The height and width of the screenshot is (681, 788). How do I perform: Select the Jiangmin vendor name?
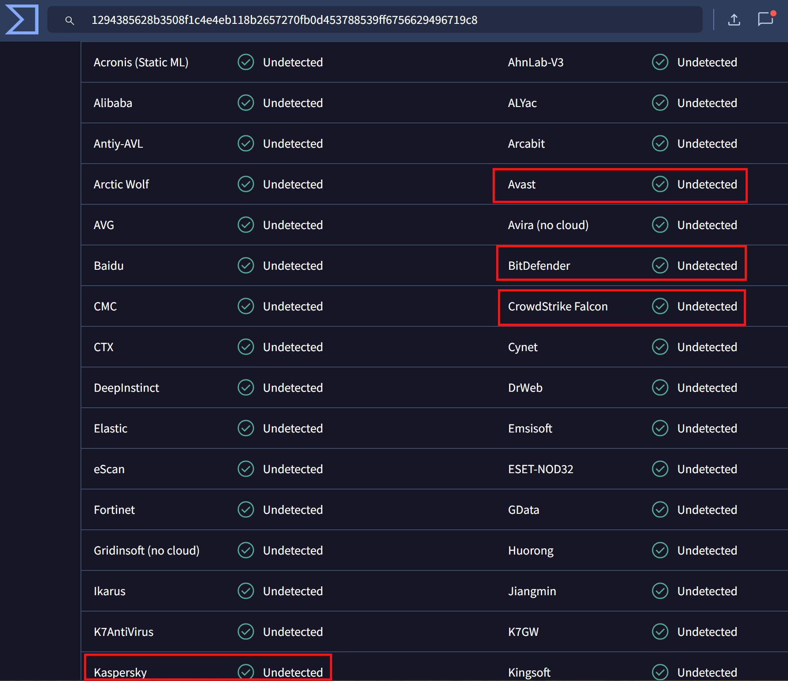[x=532, y=591]
